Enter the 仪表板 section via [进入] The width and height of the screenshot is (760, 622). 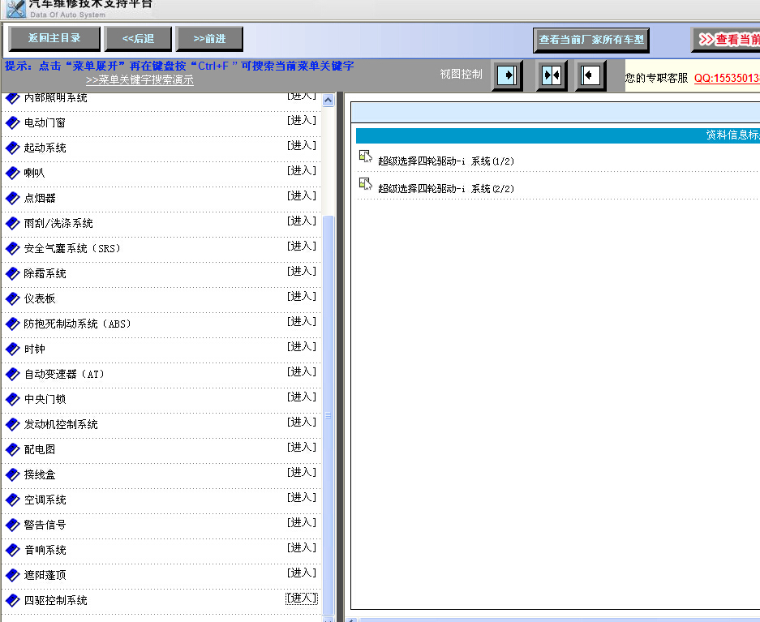302,297
